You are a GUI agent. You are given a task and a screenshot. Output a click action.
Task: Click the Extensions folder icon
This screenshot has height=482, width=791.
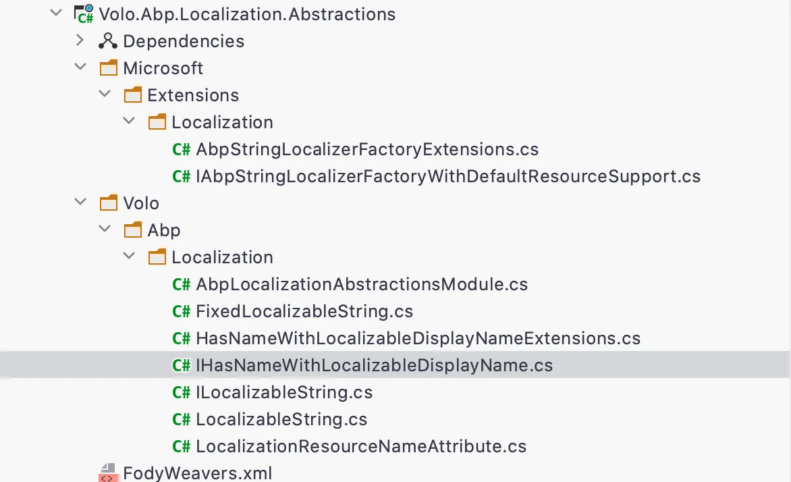point(133,95)
